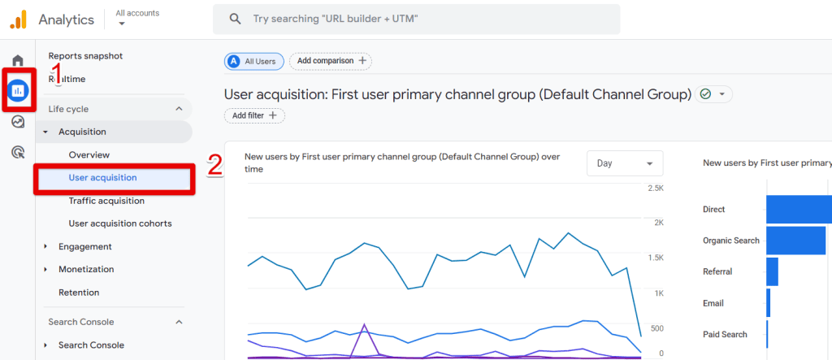Open the Day granularity dropdown
This screenshot has width=832, height=360.
pyautogui.click(x=625, y=163)
